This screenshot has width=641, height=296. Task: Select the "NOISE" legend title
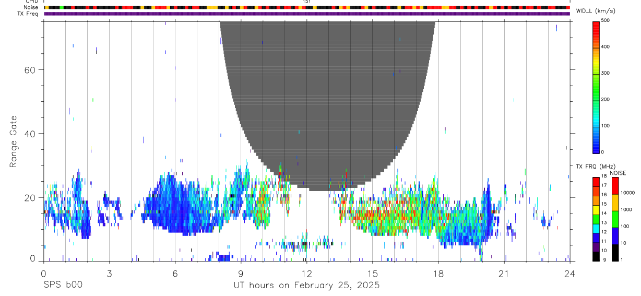click(x=618, y=173)
